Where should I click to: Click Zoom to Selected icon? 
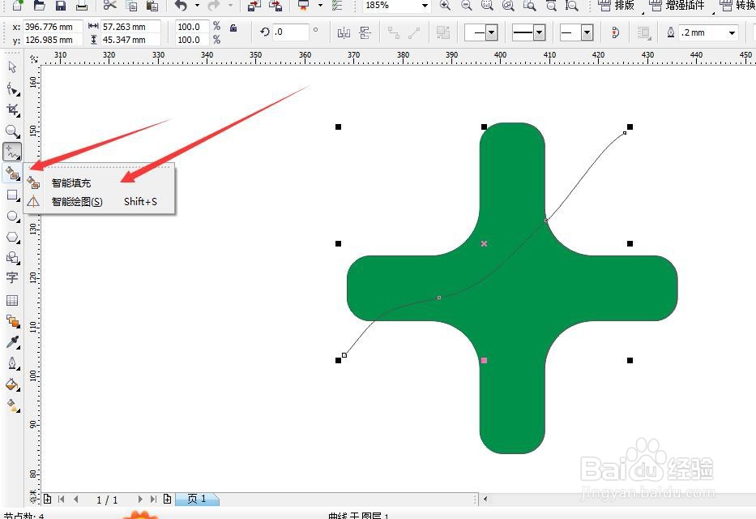pyautogui.click(x=488, y=6)
